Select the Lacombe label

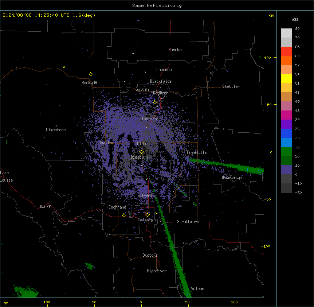(x=164, y=70)
